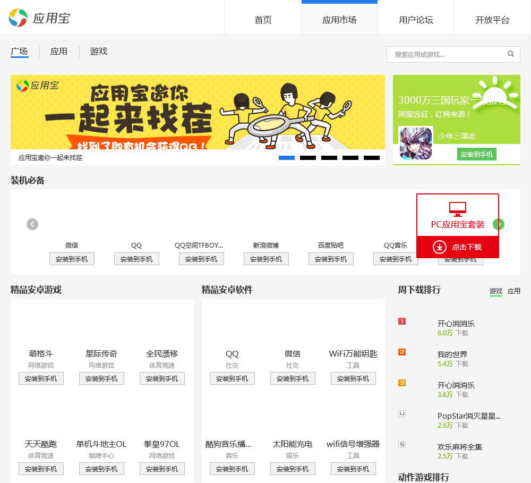The height and width of the screenshot is (483, 531).
Task: Open PopStar消灭星星 in weekly ranking
Action: [x=469, y=416]
